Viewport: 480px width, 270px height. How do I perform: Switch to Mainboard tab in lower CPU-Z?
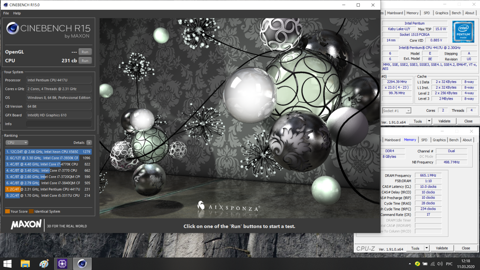(392, 140)
